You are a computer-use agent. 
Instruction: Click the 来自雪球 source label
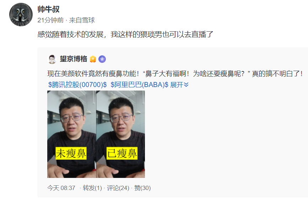(x=82, y=20)
